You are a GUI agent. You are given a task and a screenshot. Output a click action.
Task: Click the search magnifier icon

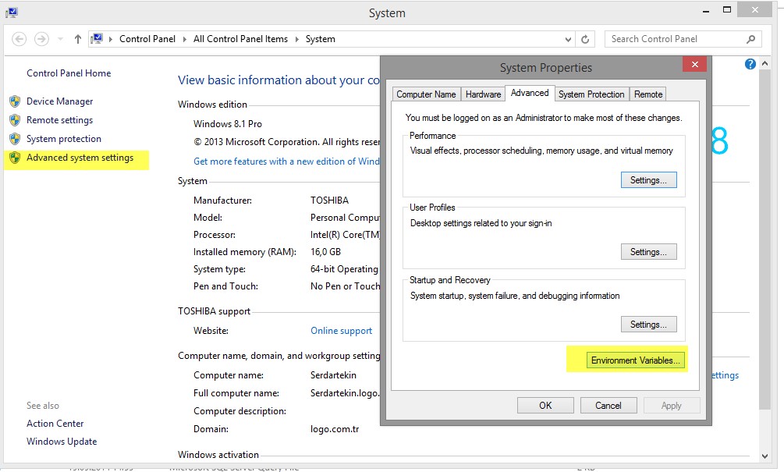[x=750, y=39]
